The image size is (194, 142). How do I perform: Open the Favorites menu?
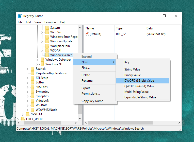pos(50,22)
